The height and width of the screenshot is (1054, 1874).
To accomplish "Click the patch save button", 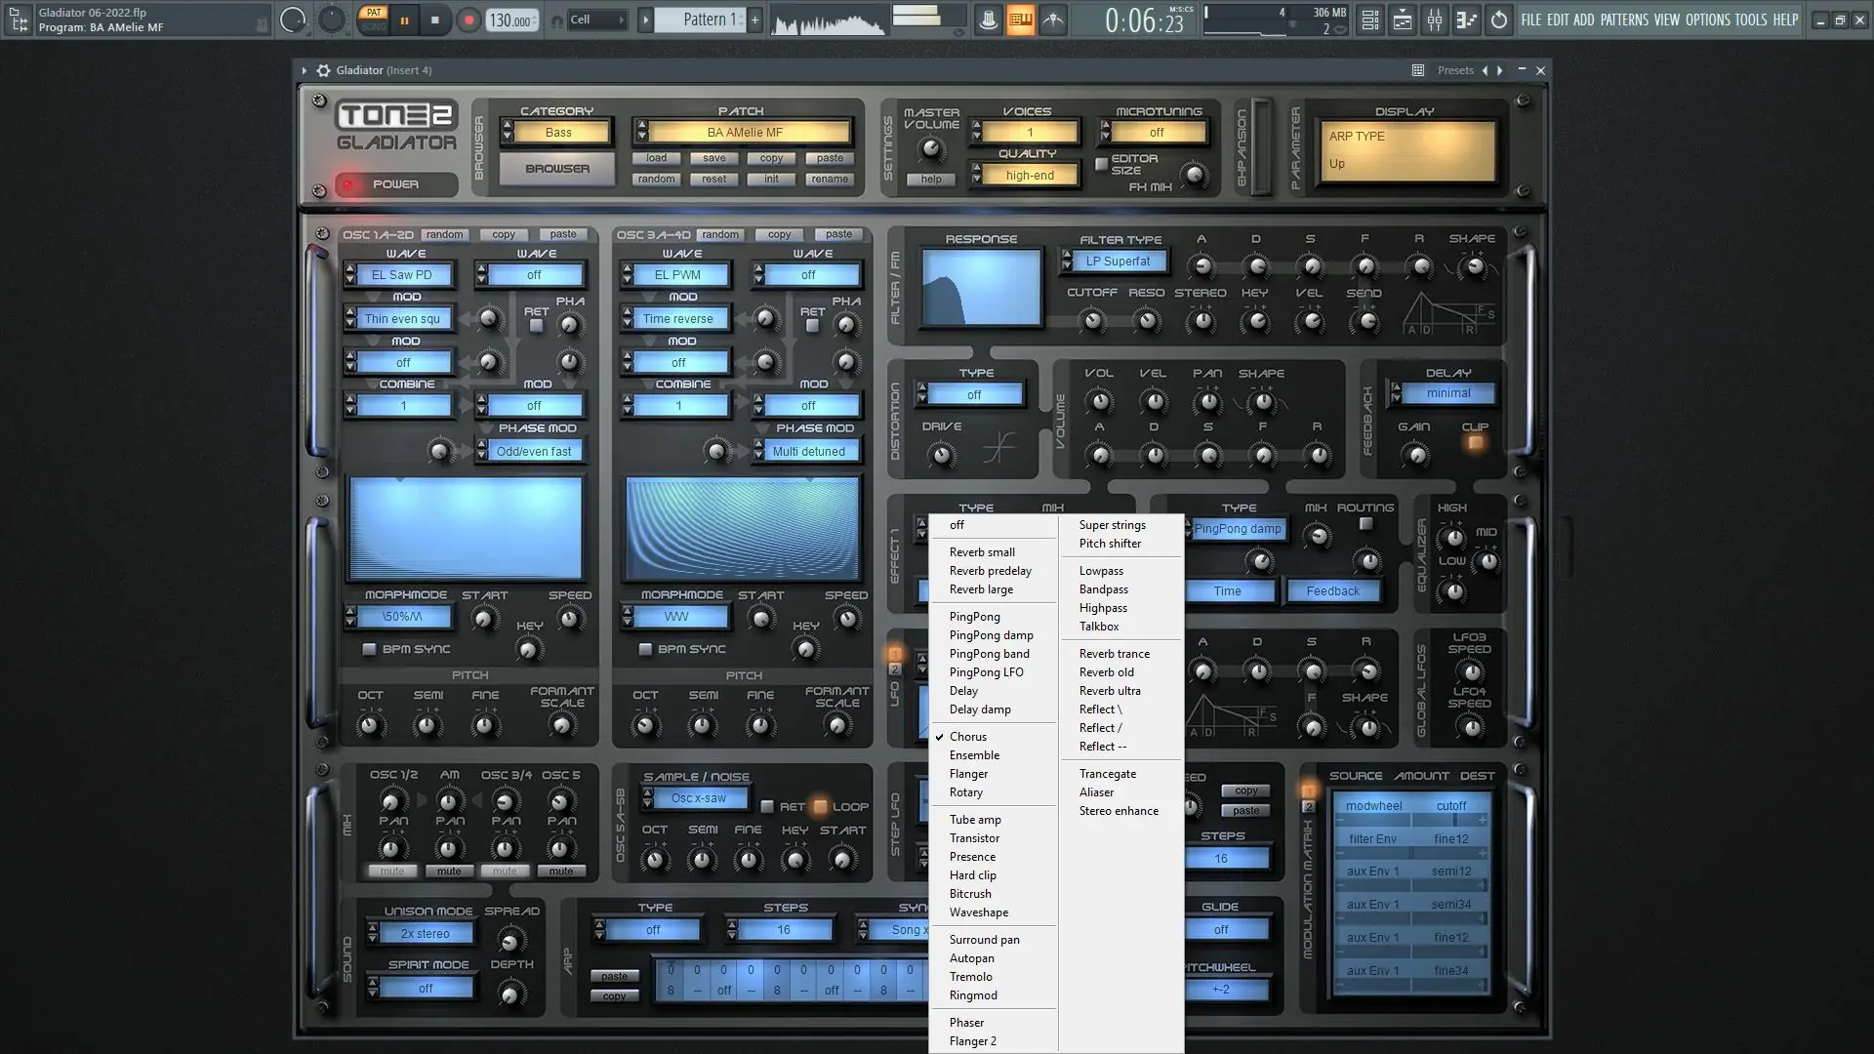I will click(713, 158).
